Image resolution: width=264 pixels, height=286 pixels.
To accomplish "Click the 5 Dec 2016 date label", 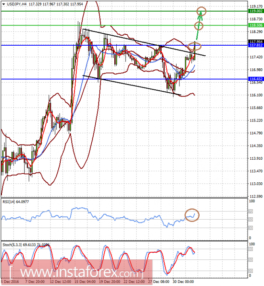I will 10,282.
